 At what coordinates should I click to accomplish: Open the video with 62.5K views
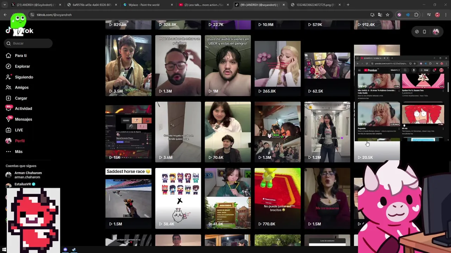tap(327, 66)
